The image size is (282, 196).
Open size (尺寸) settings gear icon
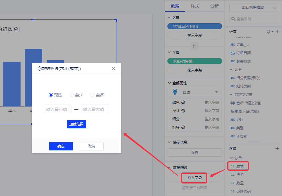click(x=183, y=111)
